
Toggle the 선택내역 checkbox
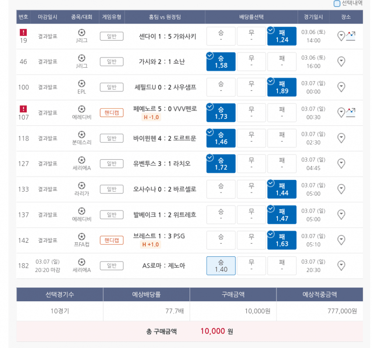[x=337, y=3]
